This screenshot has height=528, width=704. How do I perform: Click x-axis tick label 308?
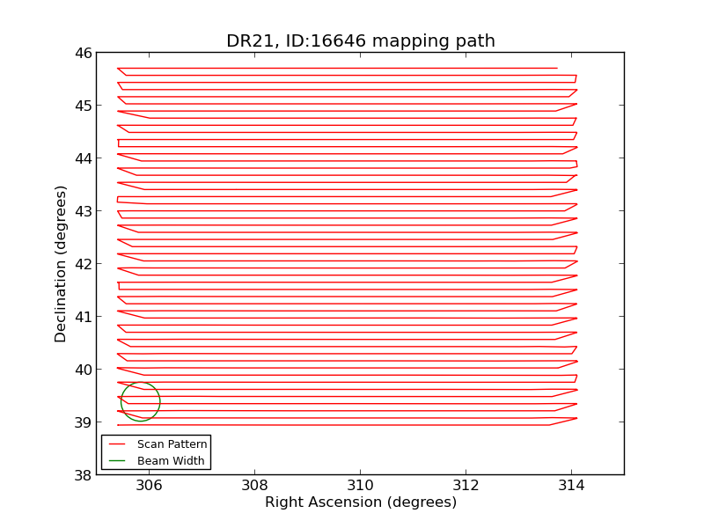pos(254,486)
